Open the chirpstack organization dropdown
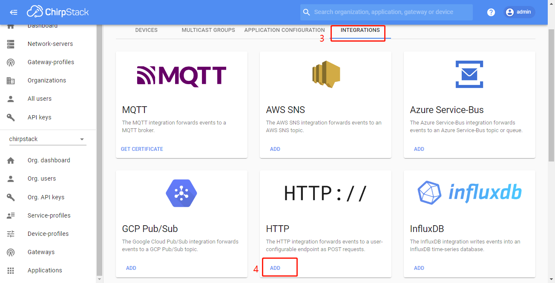Image resolution: width=555 pixels, height=283 pixels. point(48,139)
